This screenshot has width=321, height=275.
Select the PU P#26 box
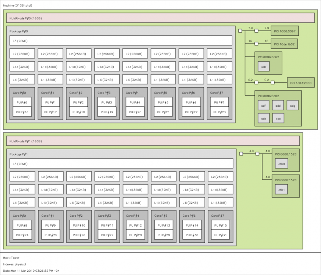coord(79,235)
